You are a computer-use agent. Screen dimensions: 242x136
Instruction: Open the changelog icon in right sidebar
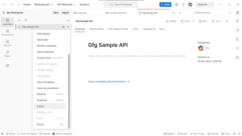[x=237, y=30]
